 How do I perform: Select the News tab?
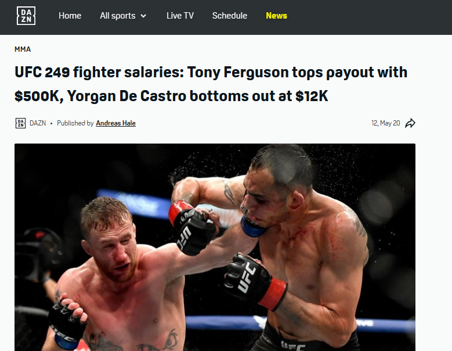click(276, 16)
